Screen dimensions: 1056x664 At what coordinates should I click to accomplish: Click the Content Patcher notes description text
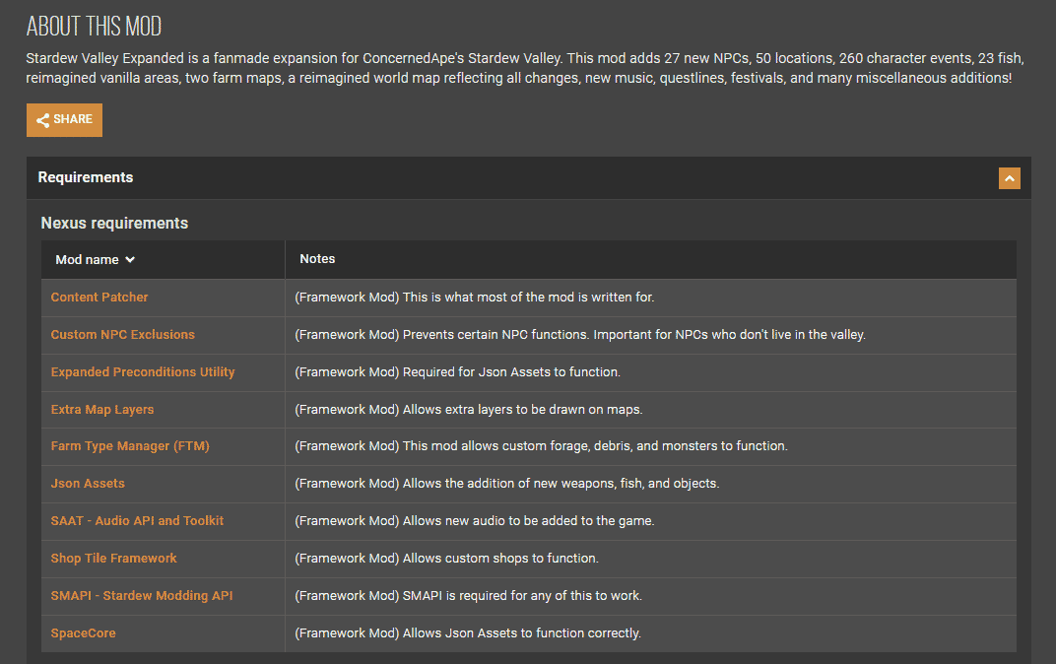click(x=474, y=298)
